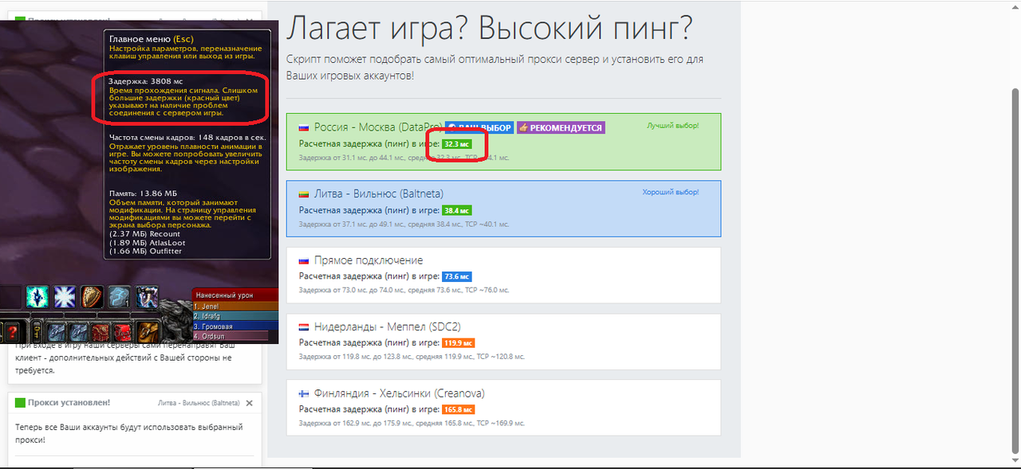
Task: Click the Lithuanian flag beside Вильнюс (Baltneta)
Action: coord(304,193)
